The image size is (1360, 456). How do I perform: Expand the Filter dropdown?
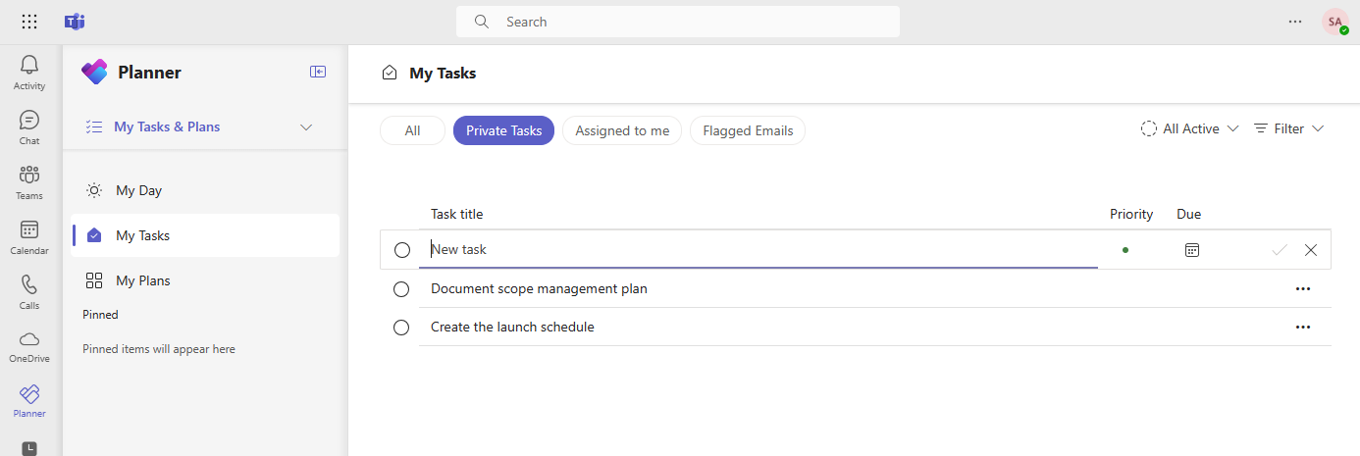(x=1289, y=129)
